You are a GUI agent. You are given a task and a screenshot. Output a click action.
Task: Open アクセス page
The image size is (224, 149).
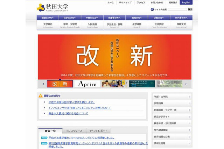(141, 2)
